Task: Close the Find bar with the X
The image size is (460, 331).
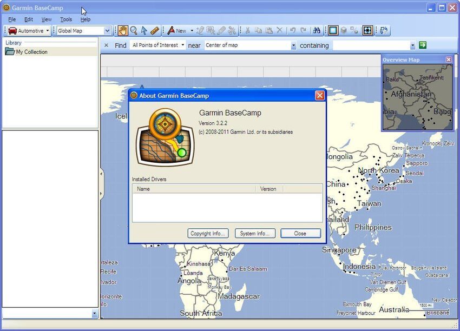Action: click(x=106, y=45)
